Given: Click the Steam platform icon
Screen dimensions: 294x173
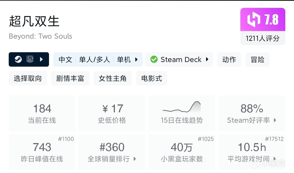Looking at the screenshot, I should tap(18, 59).
